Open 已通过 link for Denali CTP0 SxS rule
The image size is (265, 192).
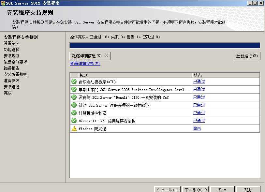point(199,97)
